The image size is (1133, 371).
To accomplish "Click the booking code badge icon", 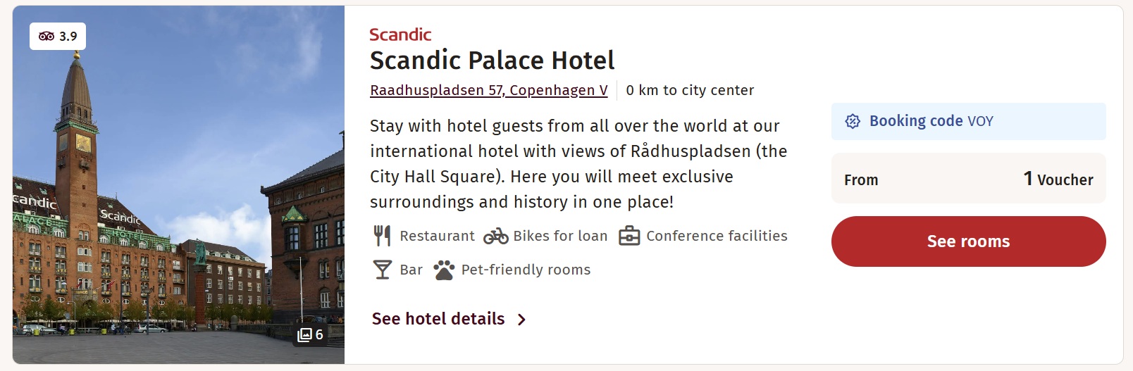I will click(853, 121).
